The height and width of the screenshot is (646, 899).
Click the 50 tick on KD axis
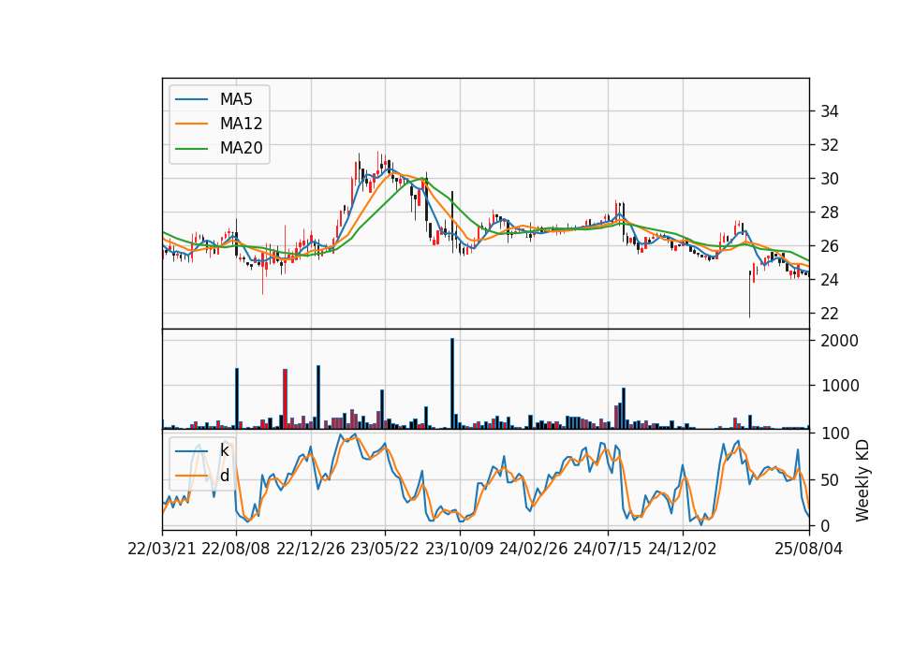coord(829,479)
